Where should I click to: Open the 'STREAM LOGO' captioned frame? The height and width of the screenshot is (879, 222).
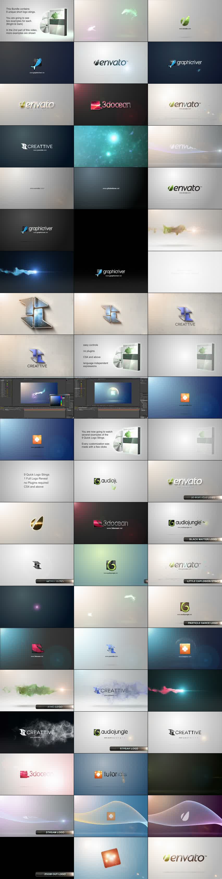(37, 816)
